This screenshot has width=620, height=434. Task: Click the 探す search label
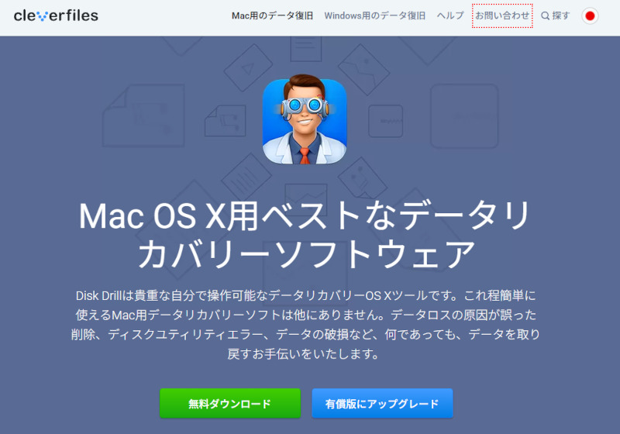pos(560,15)
